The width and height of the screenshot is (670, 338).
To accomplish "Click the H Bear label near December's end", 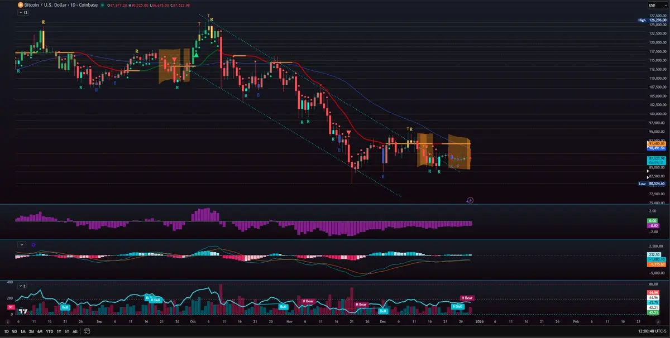I will tap(467, 298).
